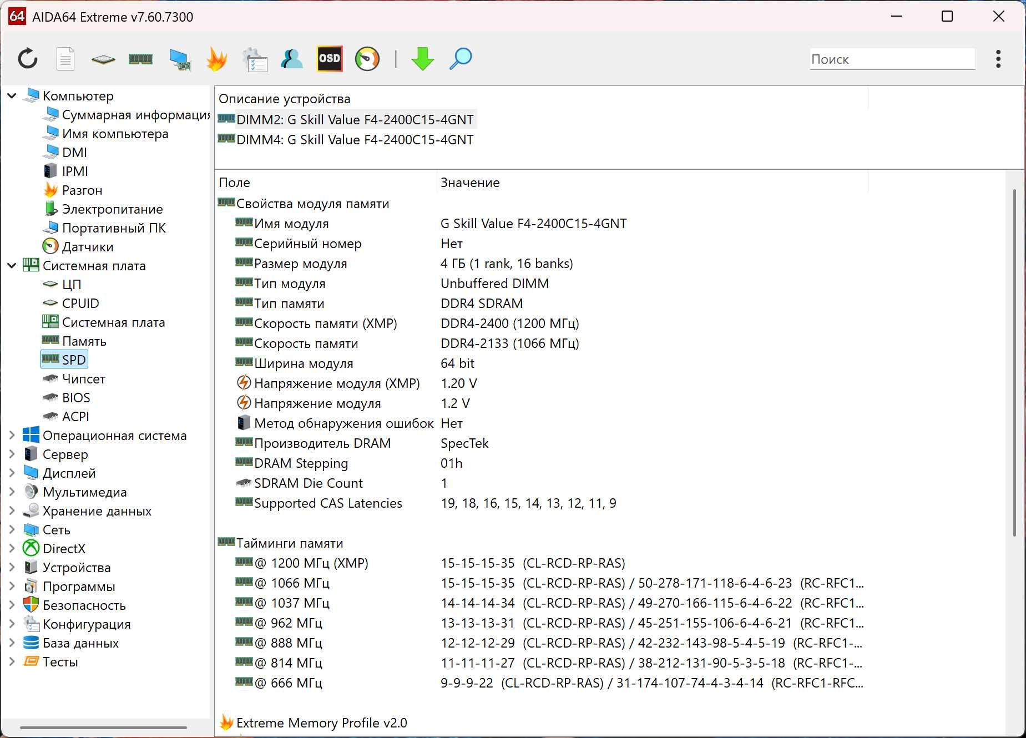
Task: Select DIMM2 G Skill module row
Action: point(346,120)
